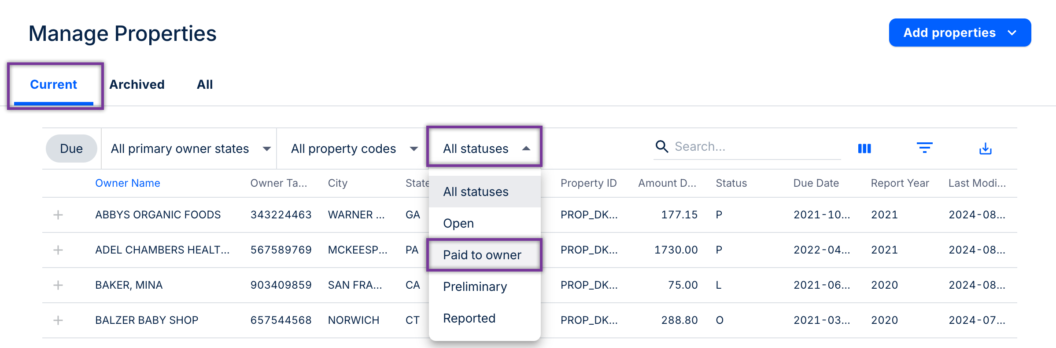Expand the BALZER BABY SHOP row
This screenshot has width=1056, height=348.
pyautogui.click(x=58, y=320)
